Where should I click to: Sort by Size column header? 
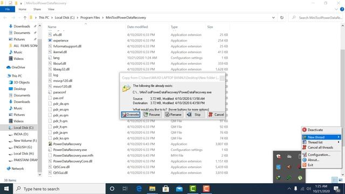(210, 27)
